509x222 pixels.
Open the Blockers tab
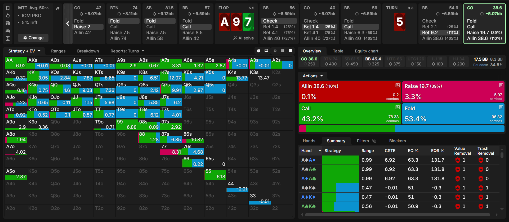[398, 141]
